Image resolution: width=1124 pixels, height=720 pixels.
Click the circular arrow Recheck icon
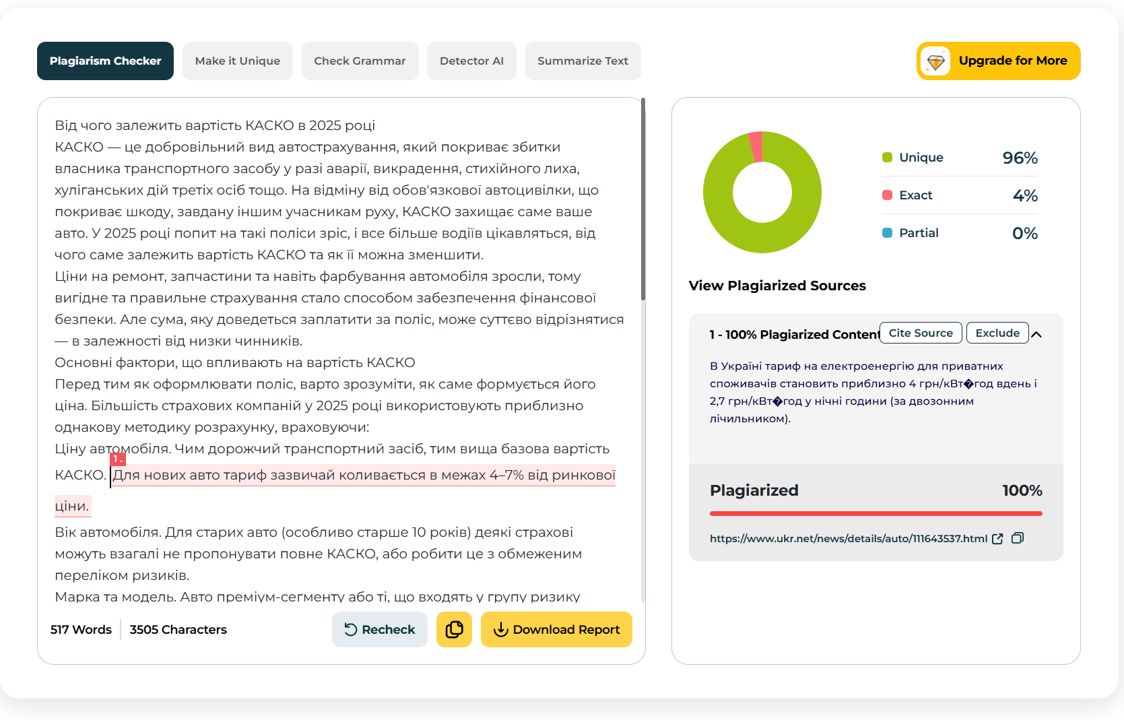(x=351, y=629)
